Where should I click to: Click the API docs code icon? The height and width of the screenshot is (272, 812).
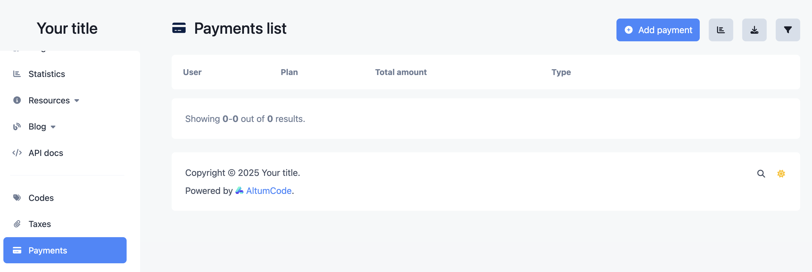[x=17, y=153]
